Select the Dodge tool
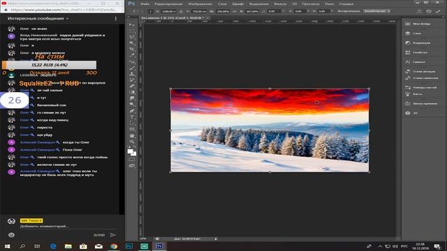447x251 pixels. pyautogui.click(x=132, y=105)
